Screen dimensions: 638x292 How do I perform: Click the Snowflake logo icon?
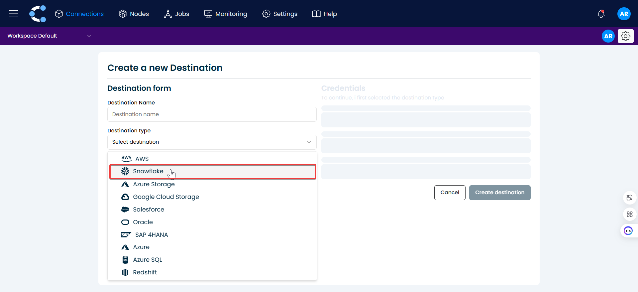(125, 171)
